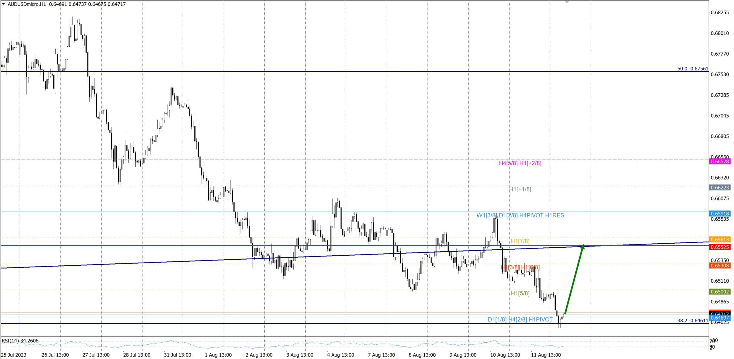This screenshot has height=359, width=734.
Task: Click the green projected arrow head
Action: click(x=583, y=246)
